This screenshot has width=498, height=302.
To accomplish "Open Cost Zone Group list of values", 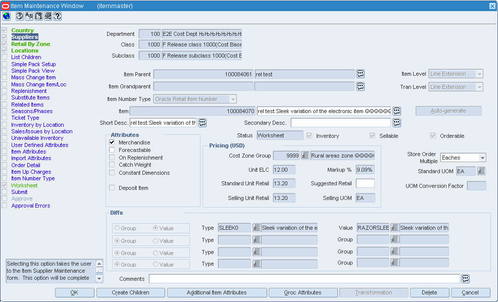I will (x=305, y=156).
